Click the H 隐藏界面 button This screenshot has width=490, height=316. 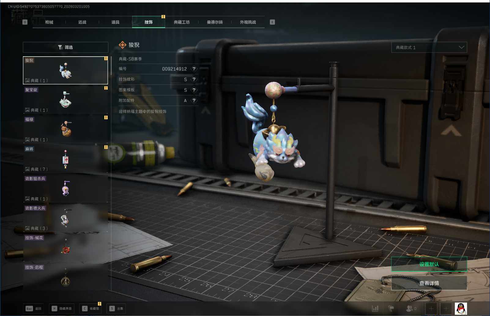pyautogui.click(x=62, y=308)
